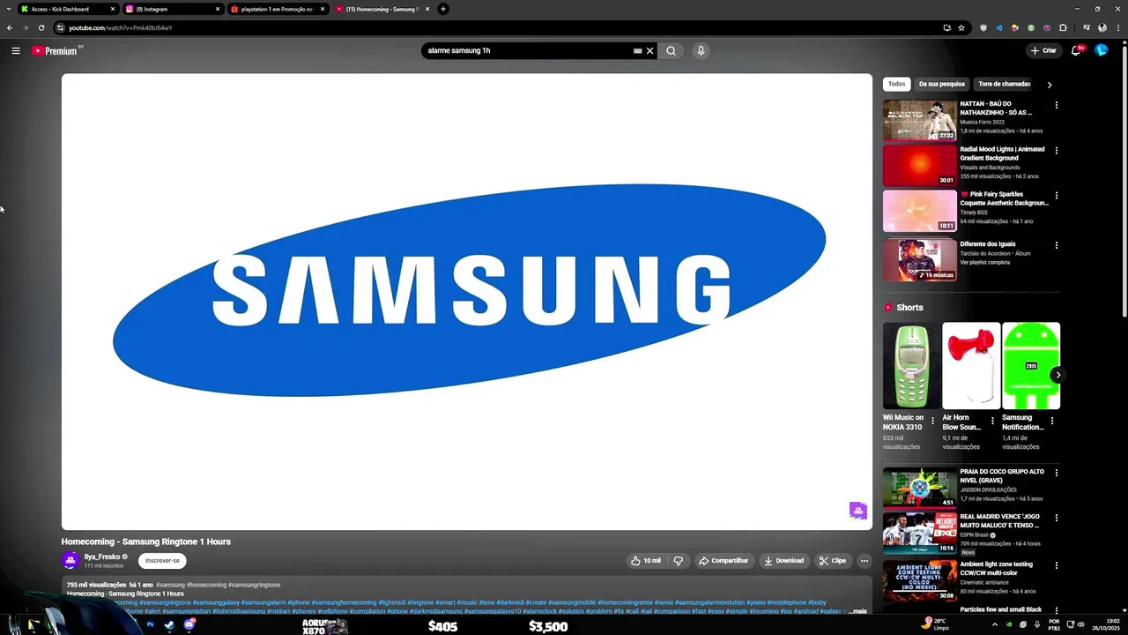Screen dimensions: 1128x635
Task: Select the Todos filter chip
Action: coord(896,84)
